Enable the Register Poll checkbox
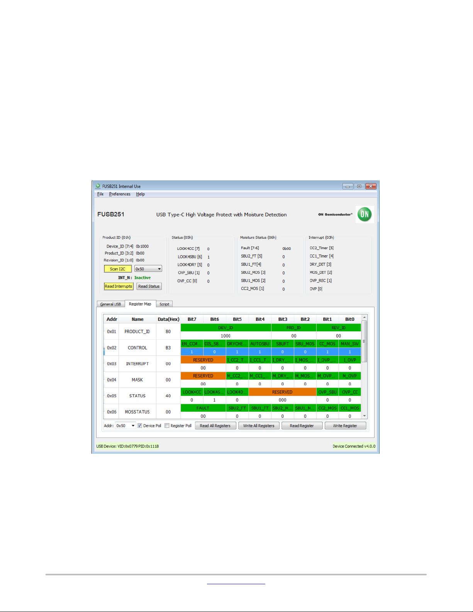The height and width of the screenshot is (612, 473). (x=167, y=426)
